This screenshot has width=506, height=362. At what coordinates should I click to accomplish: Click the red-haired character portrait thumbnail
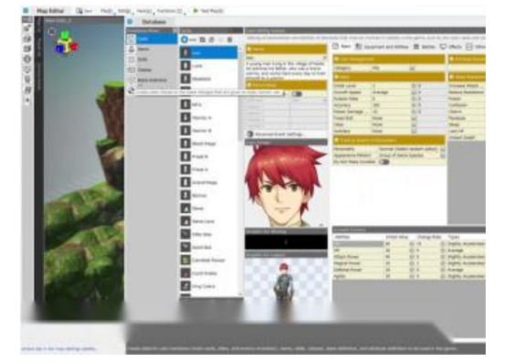pos(286,186)
